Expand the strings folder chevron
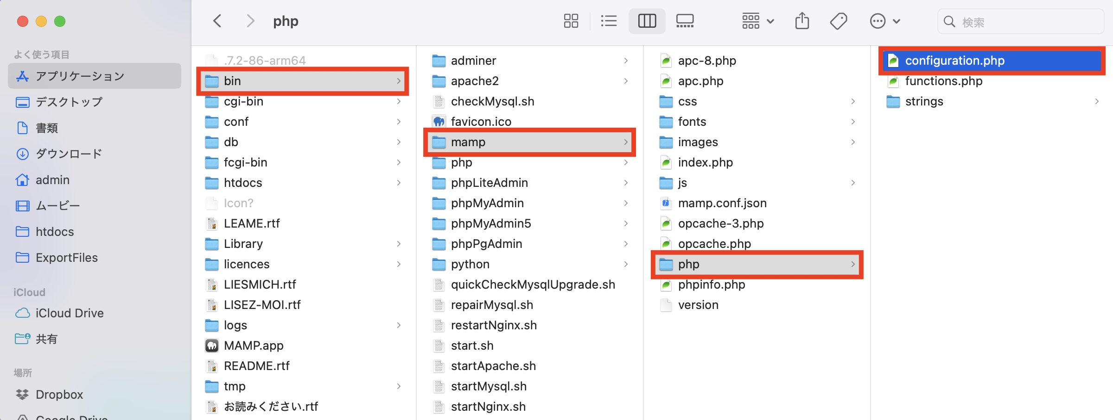Viewport: 1113px width, 420px height. pos(1097,101)
